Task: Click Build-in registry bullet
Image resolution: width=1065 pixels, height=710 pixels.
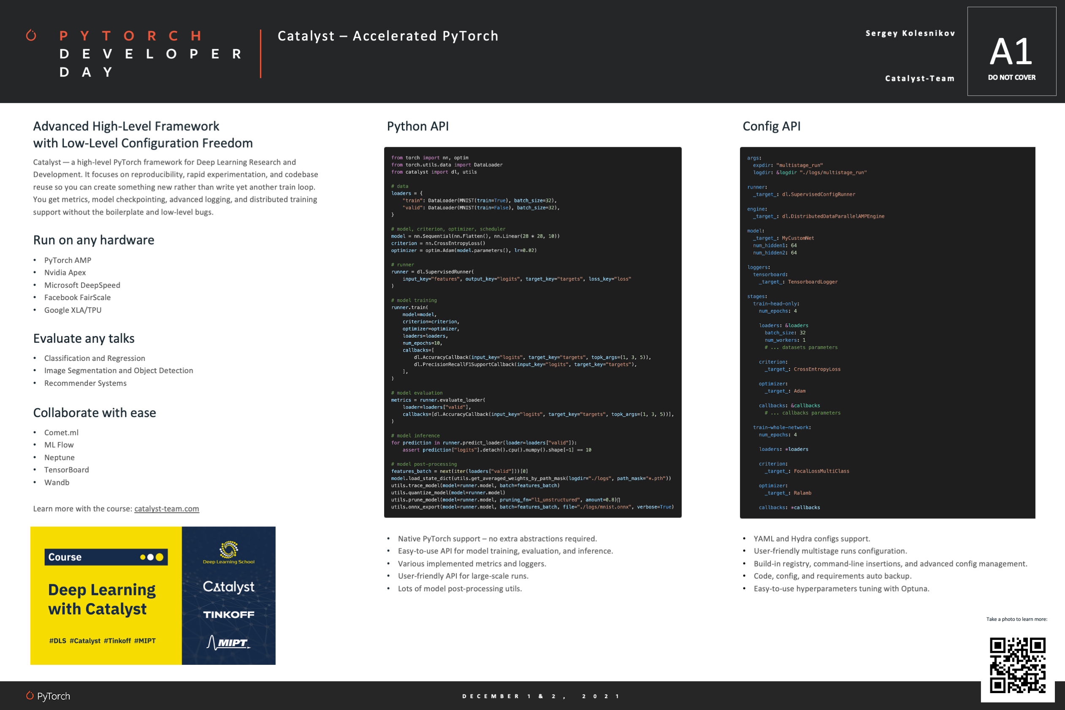Action: [890, 564]
